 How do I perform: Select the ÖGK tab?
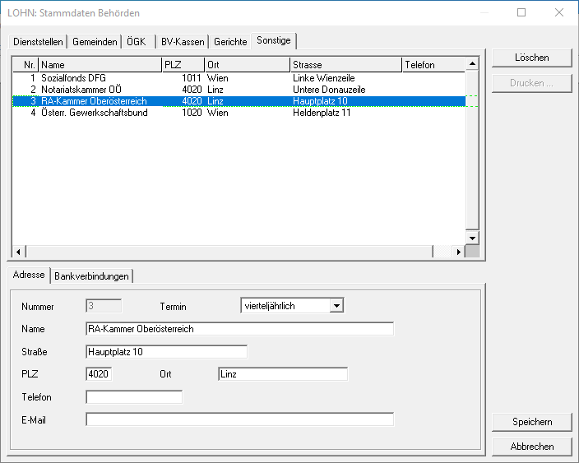(137, 42)
